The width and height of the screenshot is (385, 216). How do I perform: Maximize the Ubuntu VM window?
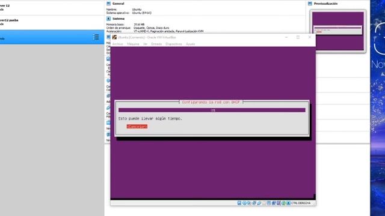point(298,37)
